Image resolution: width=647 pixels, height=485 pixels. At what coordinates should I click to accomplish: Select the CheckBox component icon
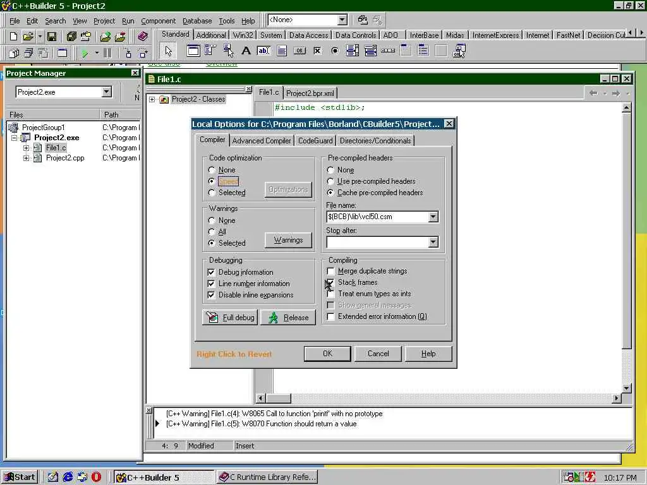pos(317,51)
